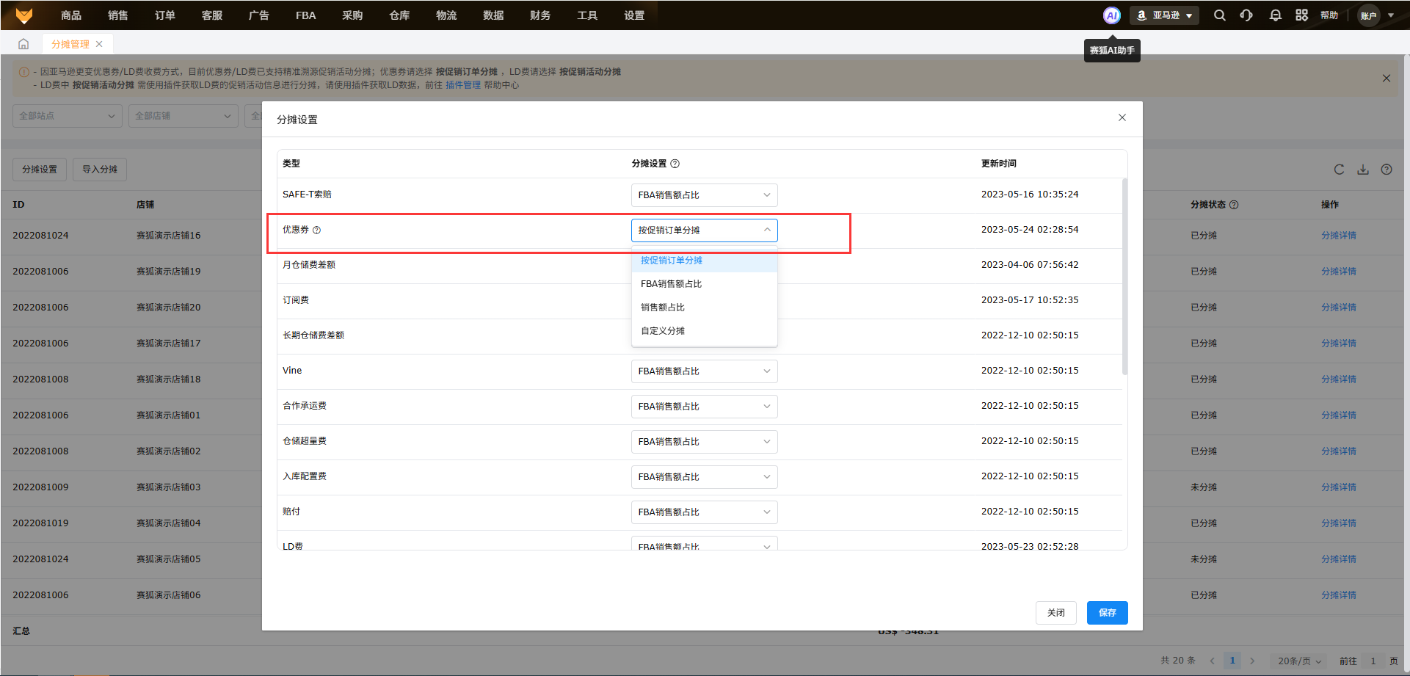Viewport: 1410px width, 676px height.
Task: Open the 亚马逊 platform dropdown
Action: point(1165,15)
